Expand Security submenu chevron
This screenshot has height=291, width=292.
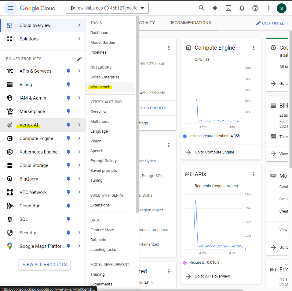79,232
